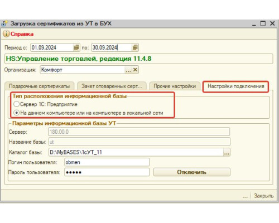This screenshot has width=279, height=223.
Task: Click the Справка link
Action: (22, 34)
